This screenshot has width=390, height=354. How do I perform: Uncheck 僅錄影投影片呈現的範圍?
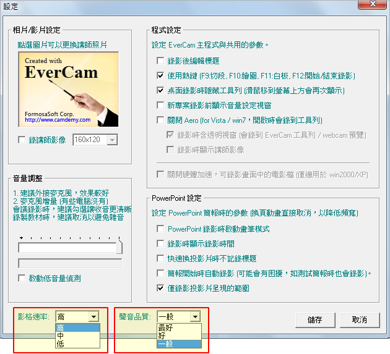(160, 288)
